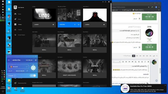The width and height of the screenshot is (168, 94).
Task: Click the windscribe link in the reply text
Action: [146, 74]
